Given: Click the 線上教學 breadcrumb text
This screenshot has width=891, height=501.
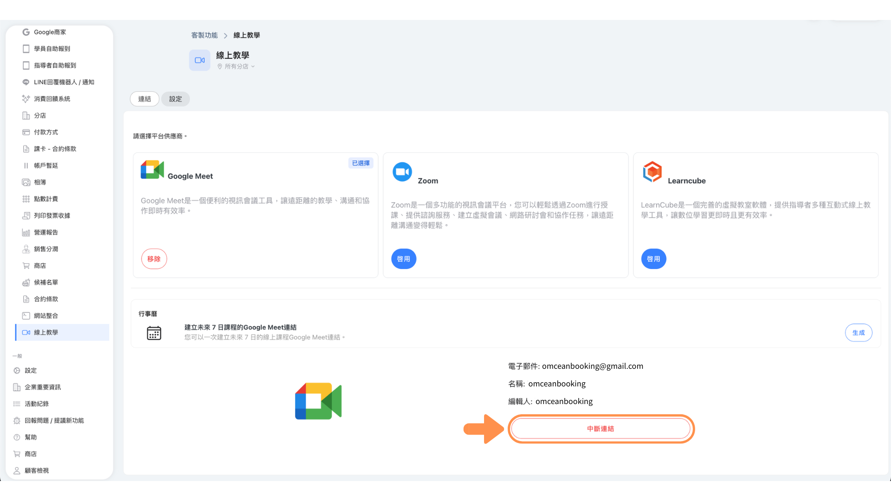Looking at the screenshot, I should click(246, 35).
